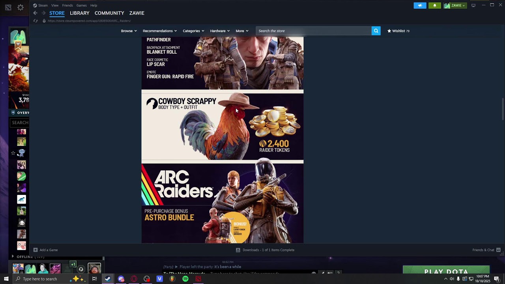The height and width of the screenshot is (284, 505).
Task: Click the Dota party member avatar with glasses
Action: point(43,269)
